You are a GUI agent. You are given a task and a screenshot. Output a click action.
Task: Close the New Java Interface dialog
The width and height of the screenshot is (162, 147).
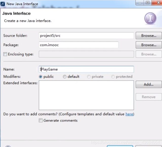(x=157, y=3)
